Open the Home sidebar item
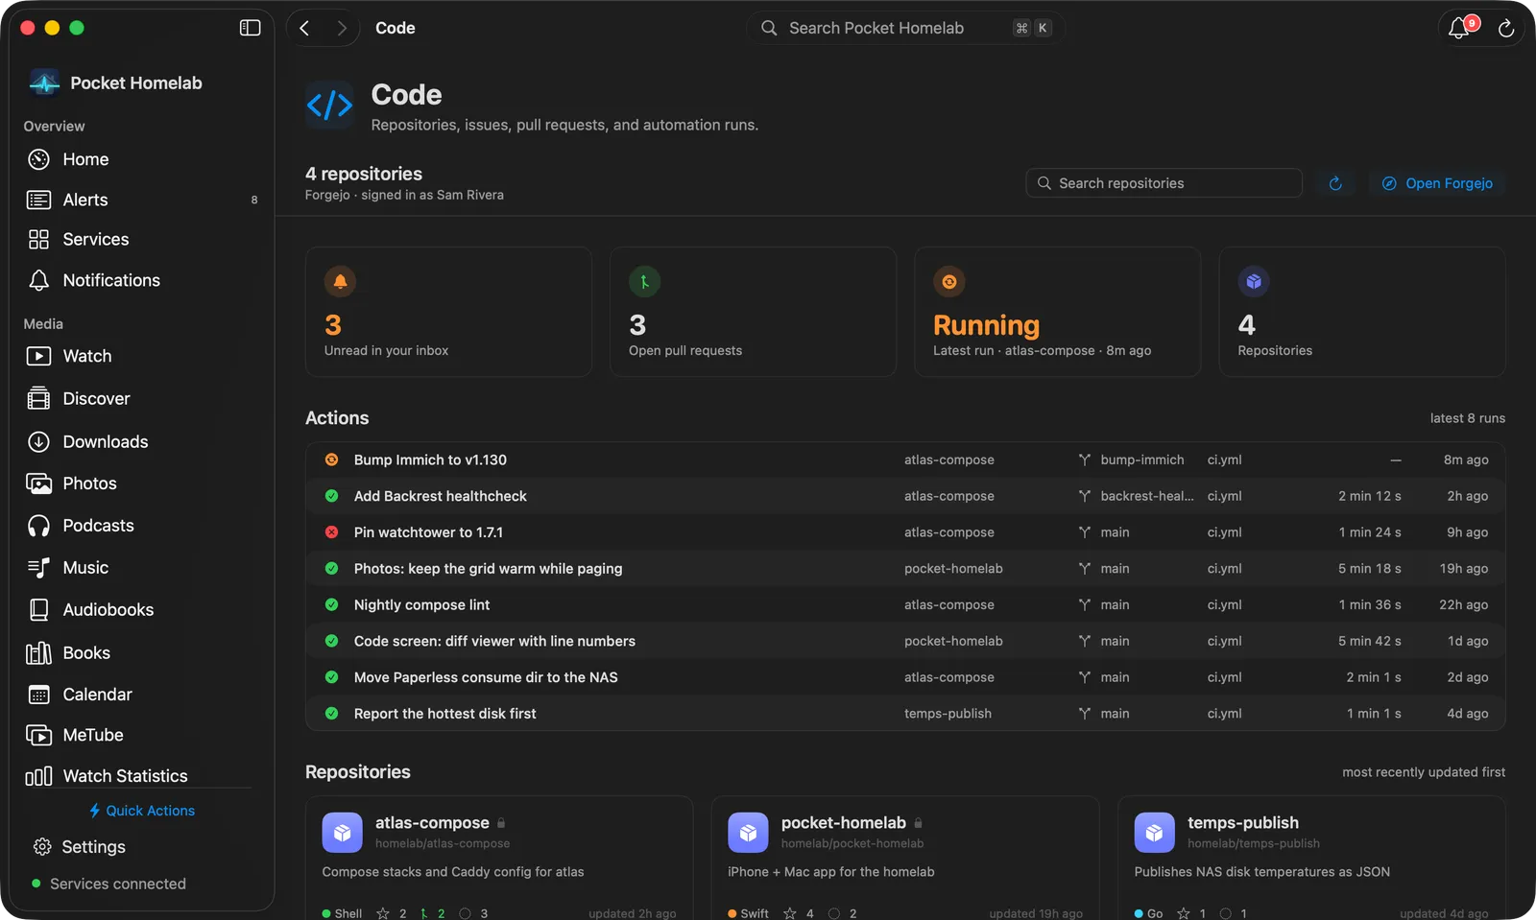 point(140,159)
